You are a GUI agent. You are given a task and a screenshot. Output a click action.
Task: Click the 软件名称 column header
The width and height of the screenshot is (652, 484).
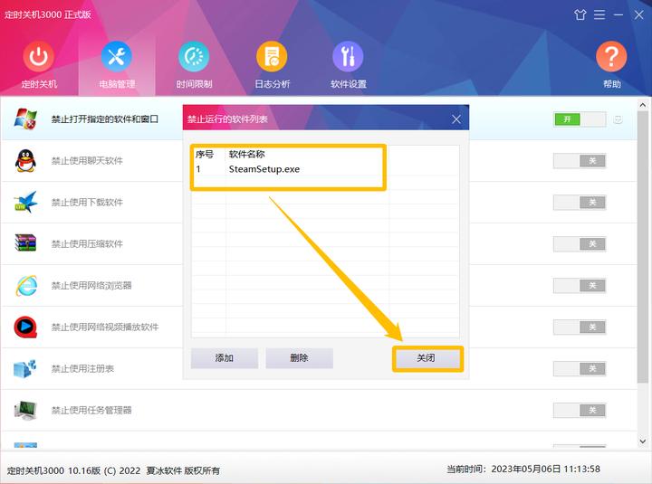tap(247, 154)
